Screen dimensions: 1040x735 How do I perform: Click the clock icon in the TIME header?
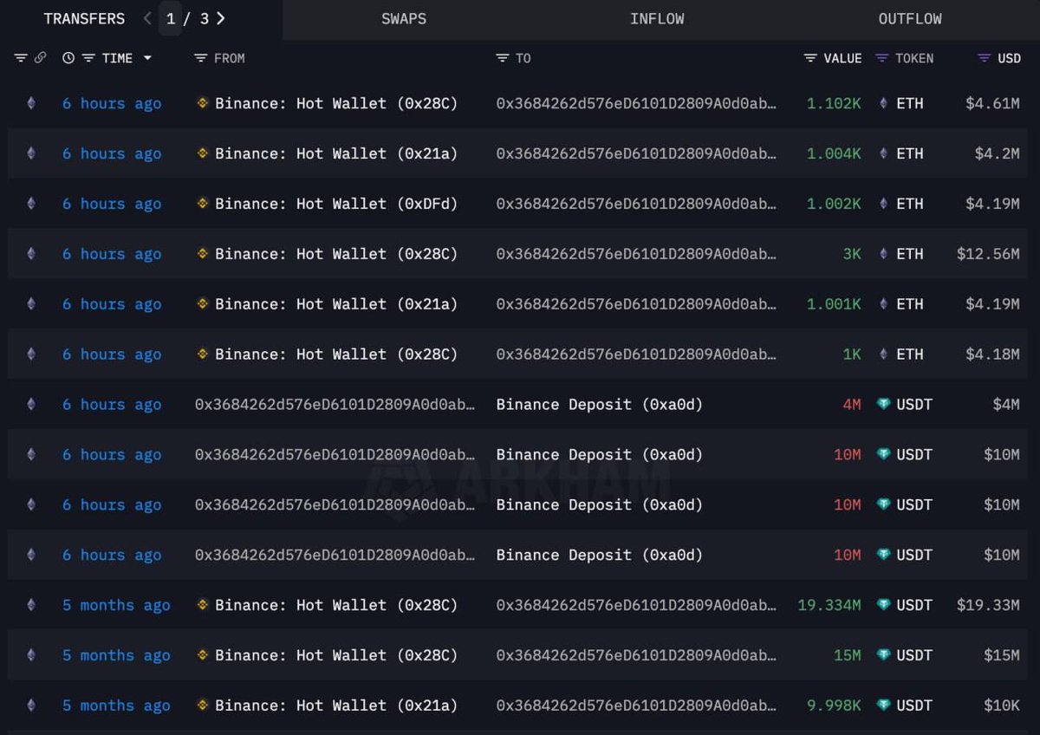point(68,58)
